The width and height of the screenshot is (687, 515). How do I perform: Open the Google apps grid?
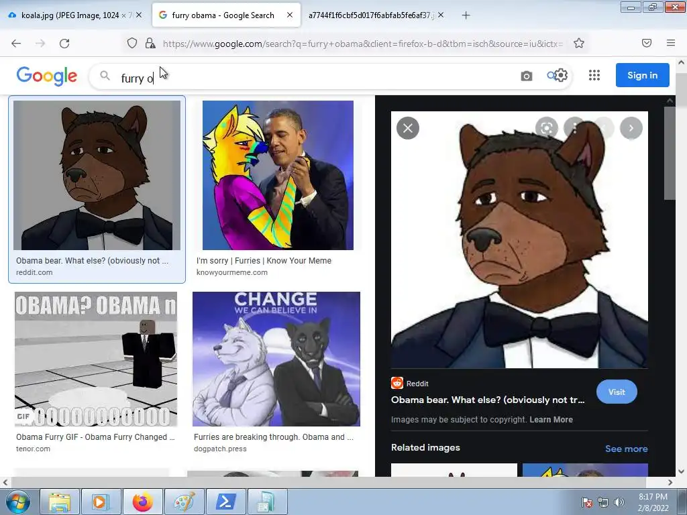point(594,75)
